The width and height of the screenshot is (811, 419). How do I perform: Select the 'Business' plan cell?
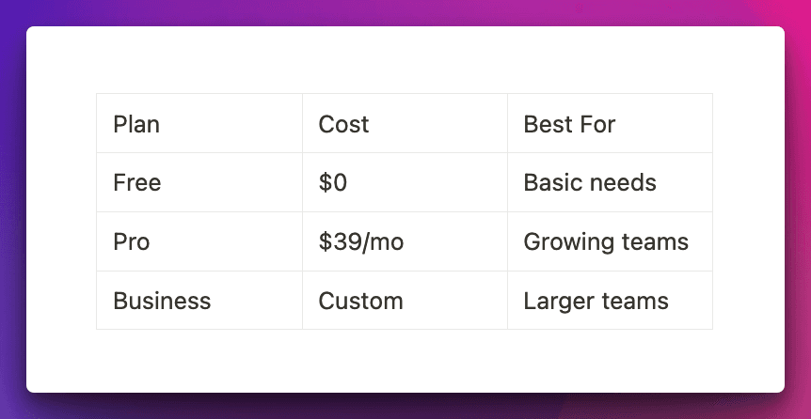162,301
